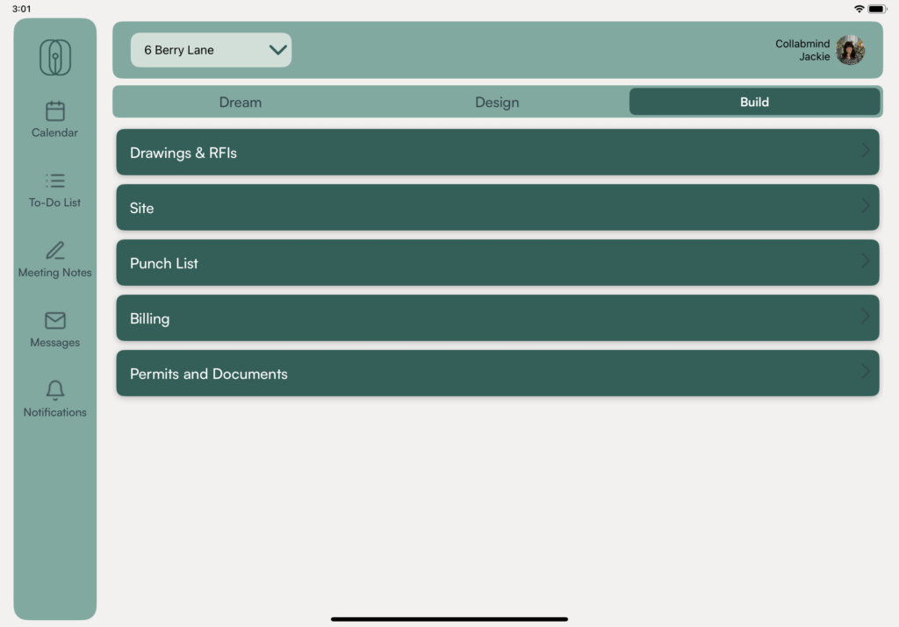The height and width of the screenshot is (627, 899).
Task: Tap Jackie's profile avatar photo
Action: [850, 50]
